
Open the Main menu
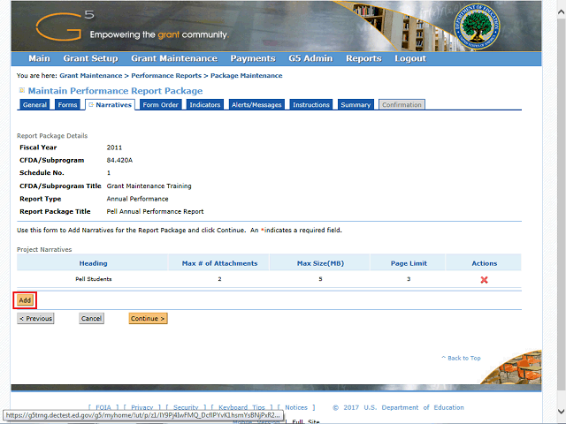click(x=39, y=58)
